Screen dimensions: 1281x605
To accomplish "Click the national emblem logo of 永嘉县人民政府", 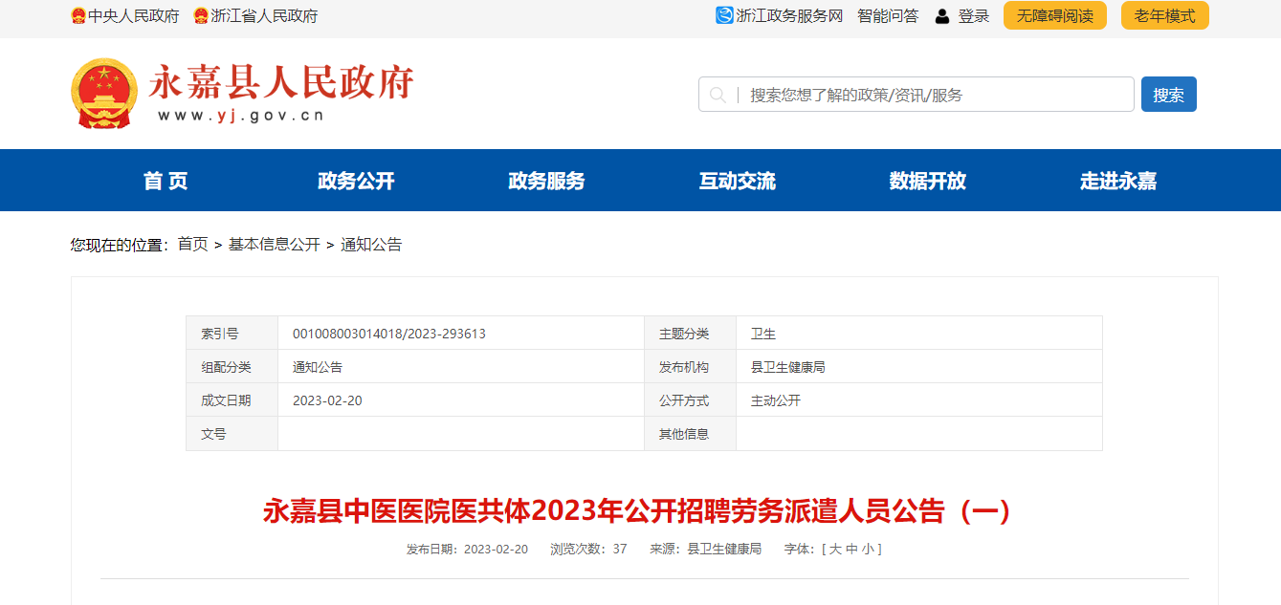I will tap(104, 94).
